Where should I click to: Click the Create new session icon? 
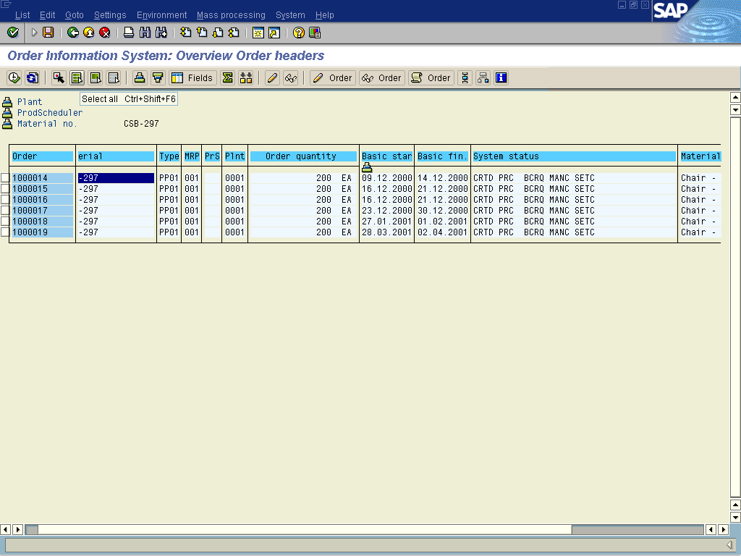coord(258,33)
